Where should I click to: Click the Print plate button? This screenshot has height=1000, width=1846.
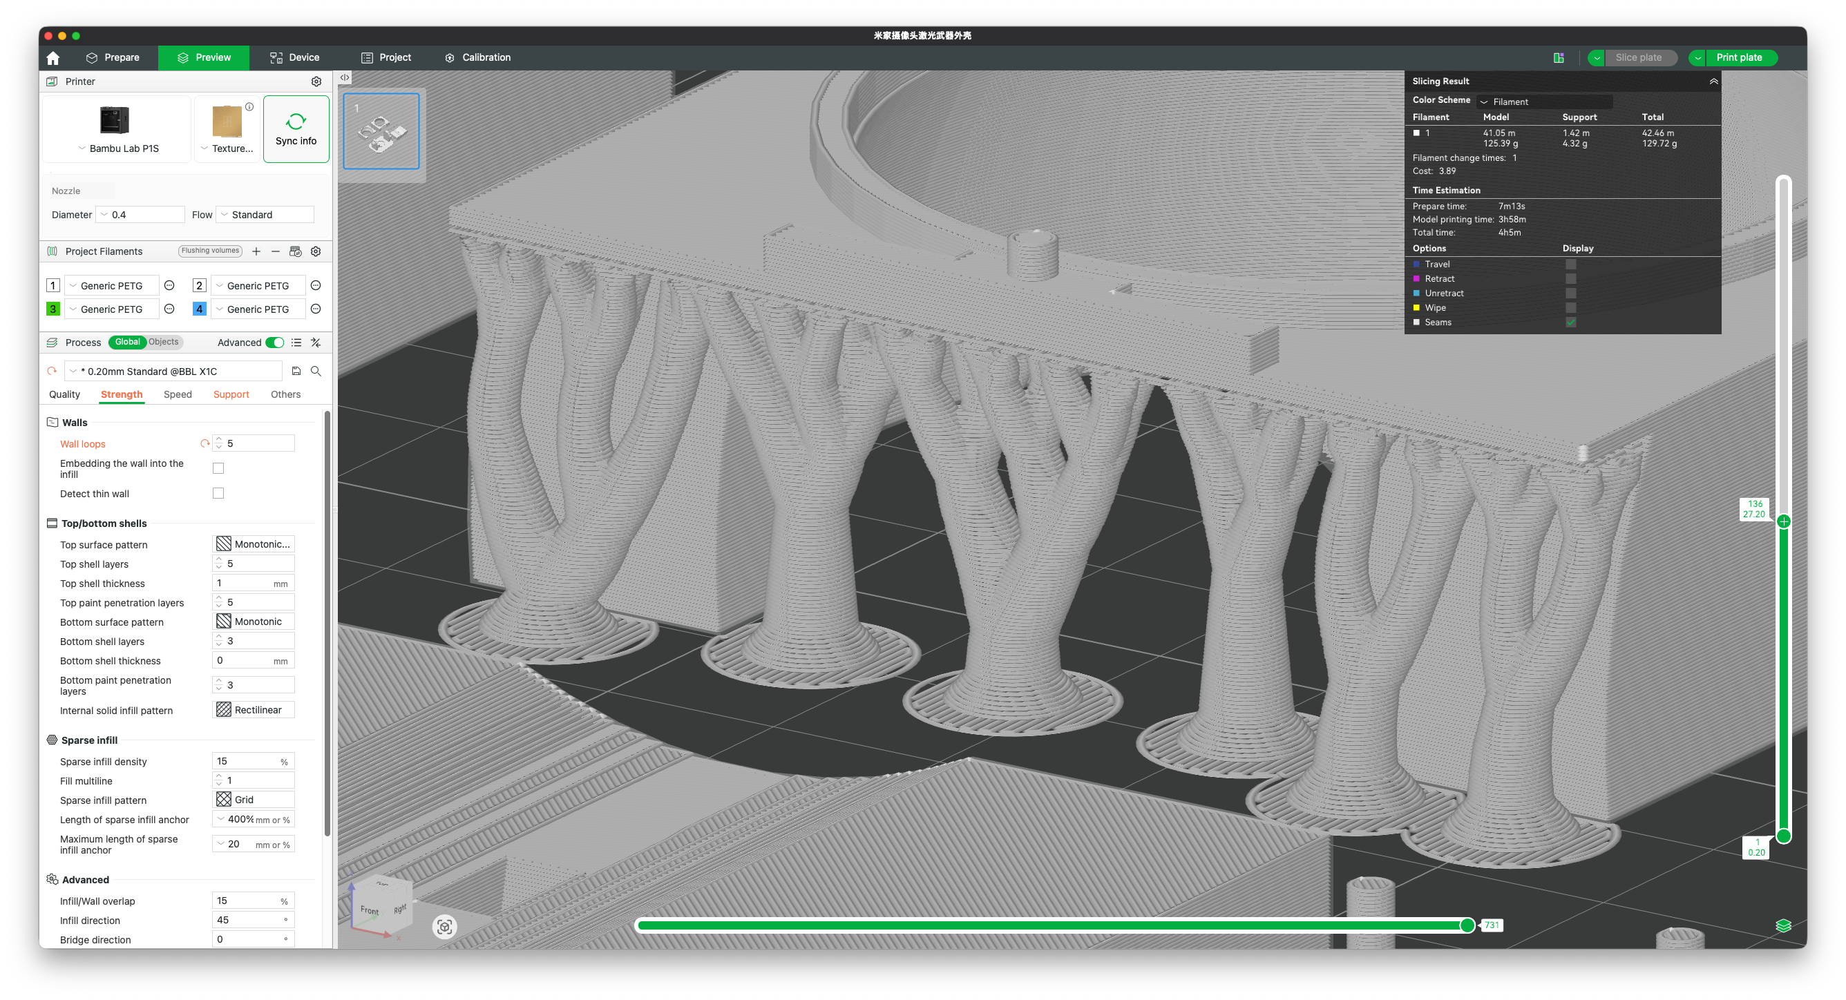(1738, 57)
